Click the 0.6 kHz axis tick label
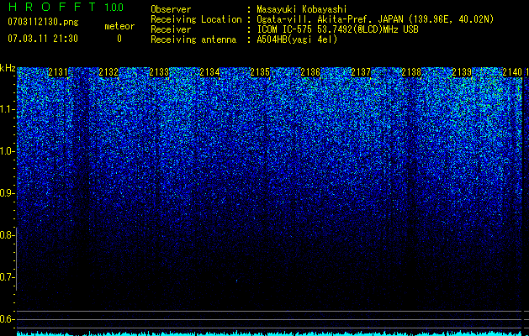Screen dimensions: 529x336 point(7,319)
